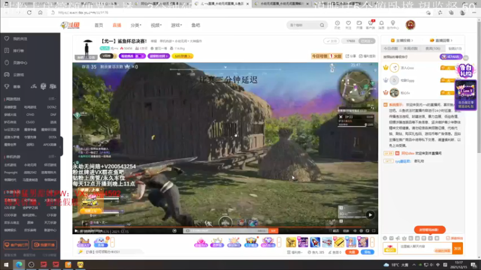
Task: Expand the 视频 video dropdown
Action: [156, 25]
